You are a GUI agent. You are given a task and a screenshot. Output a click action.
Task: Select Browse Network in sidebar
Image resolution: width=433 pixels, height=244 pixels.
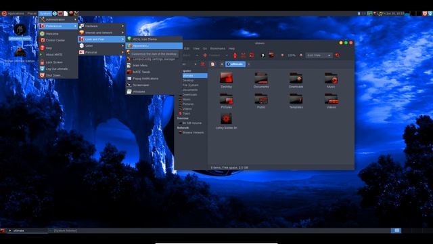(x=192, y=133)
